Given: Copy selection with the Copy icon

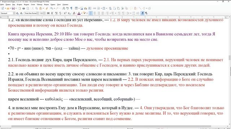Looking at the screenshot, I should coord(36,8).
